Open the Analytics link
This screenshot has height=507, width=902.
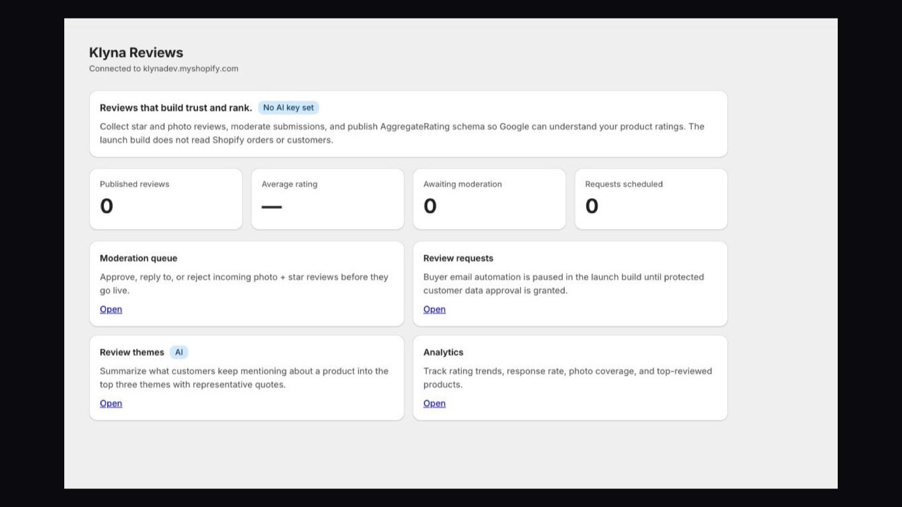coord(434,403)
